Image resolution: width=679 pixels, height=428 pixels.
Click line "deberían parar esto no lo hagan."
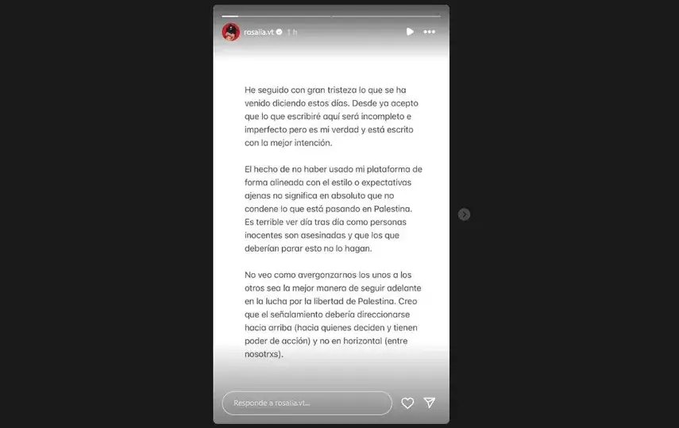point(308,249)
